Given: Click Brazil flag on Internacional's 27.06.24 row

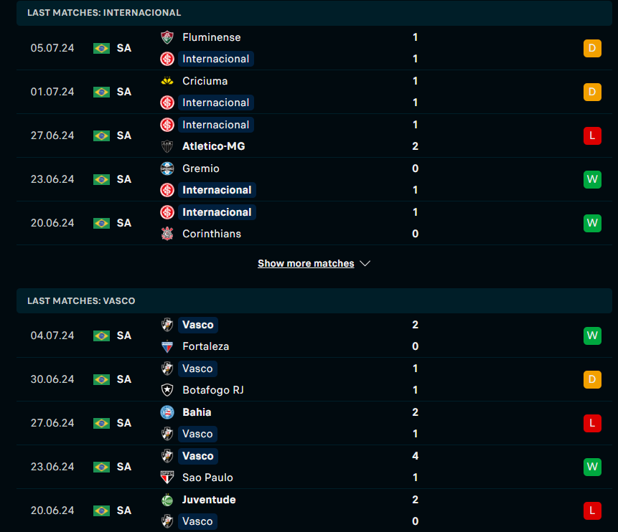Looking at the screenshot, I should tap(101, 136).
